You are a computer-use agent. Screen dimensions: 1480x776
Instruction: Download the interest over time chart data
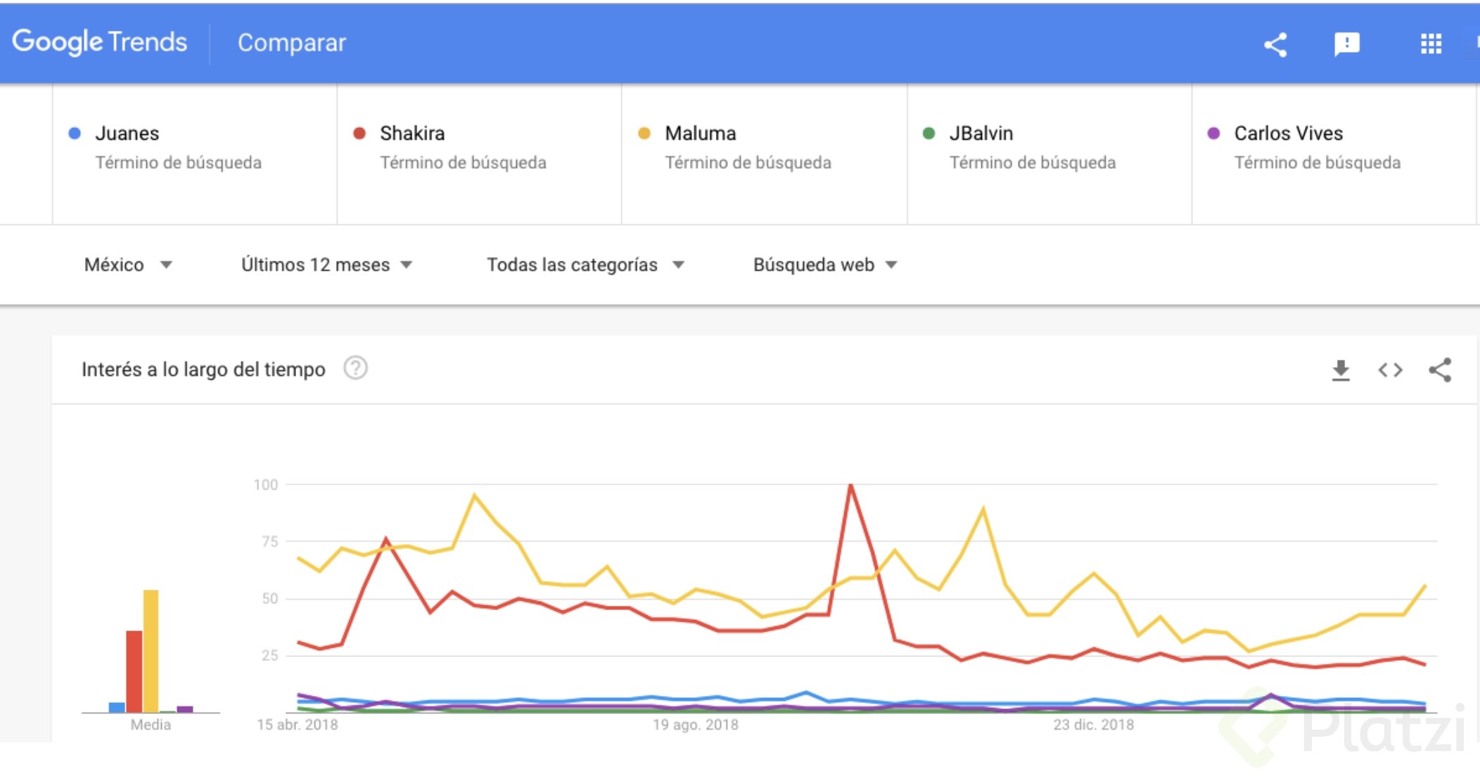click(x=1341, y=370)
